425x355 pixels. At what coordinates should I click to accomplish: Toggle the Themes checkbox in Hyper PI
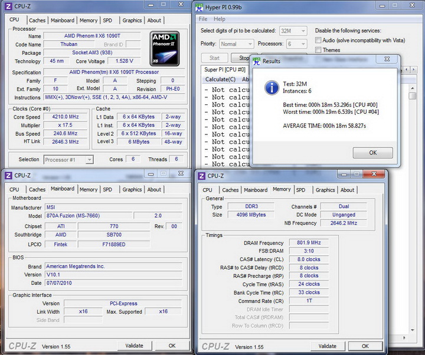point(318,50)
